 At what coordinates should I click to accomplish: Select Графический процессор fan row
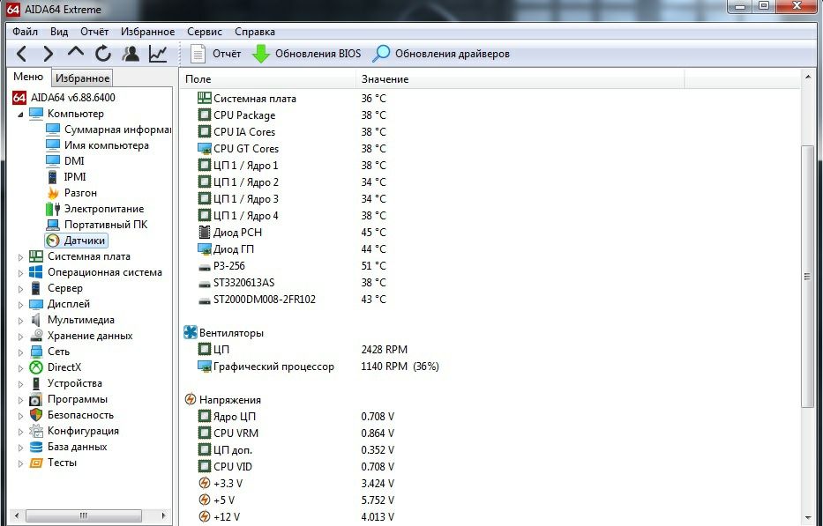(x=490, y=366)
